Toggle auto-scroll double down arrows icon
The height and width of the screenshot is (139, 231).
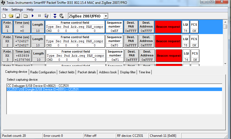(x=55, y=16)
